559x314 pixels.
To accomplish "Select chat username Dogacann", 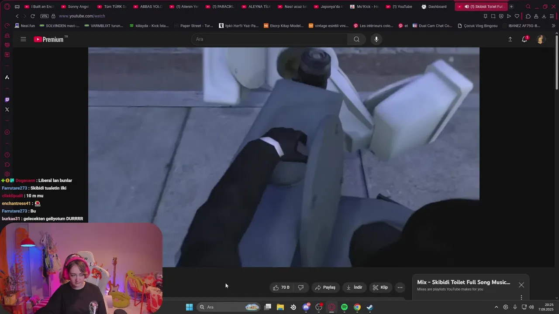I will [25, 181].
